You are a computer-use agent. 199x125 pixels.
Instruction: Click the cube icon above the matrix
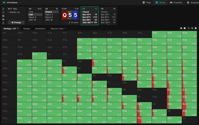click(182, 29)
